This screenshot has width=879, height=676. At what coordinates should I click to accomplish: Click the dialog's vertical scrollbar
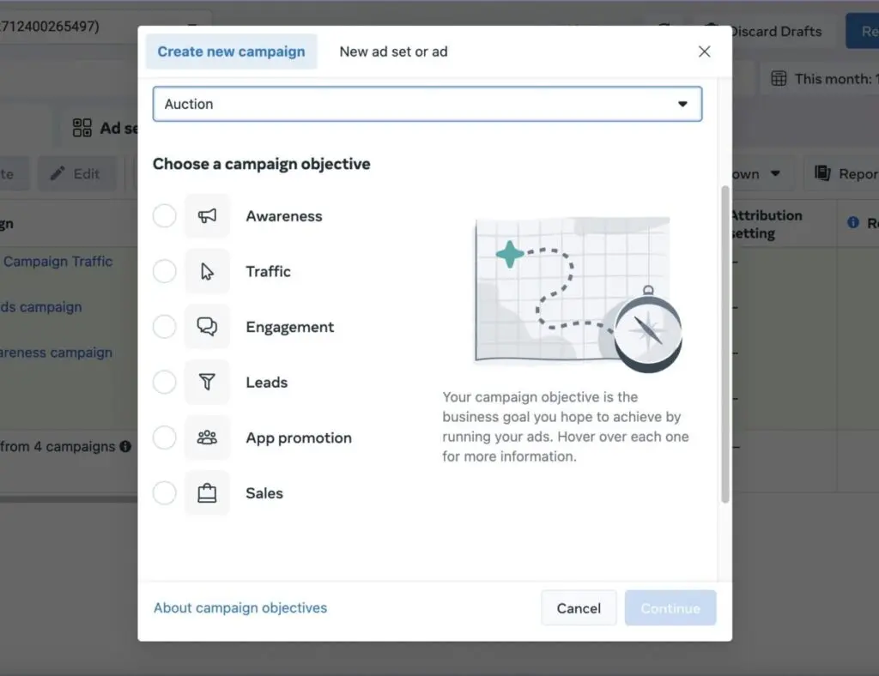[x=725, y=343]
